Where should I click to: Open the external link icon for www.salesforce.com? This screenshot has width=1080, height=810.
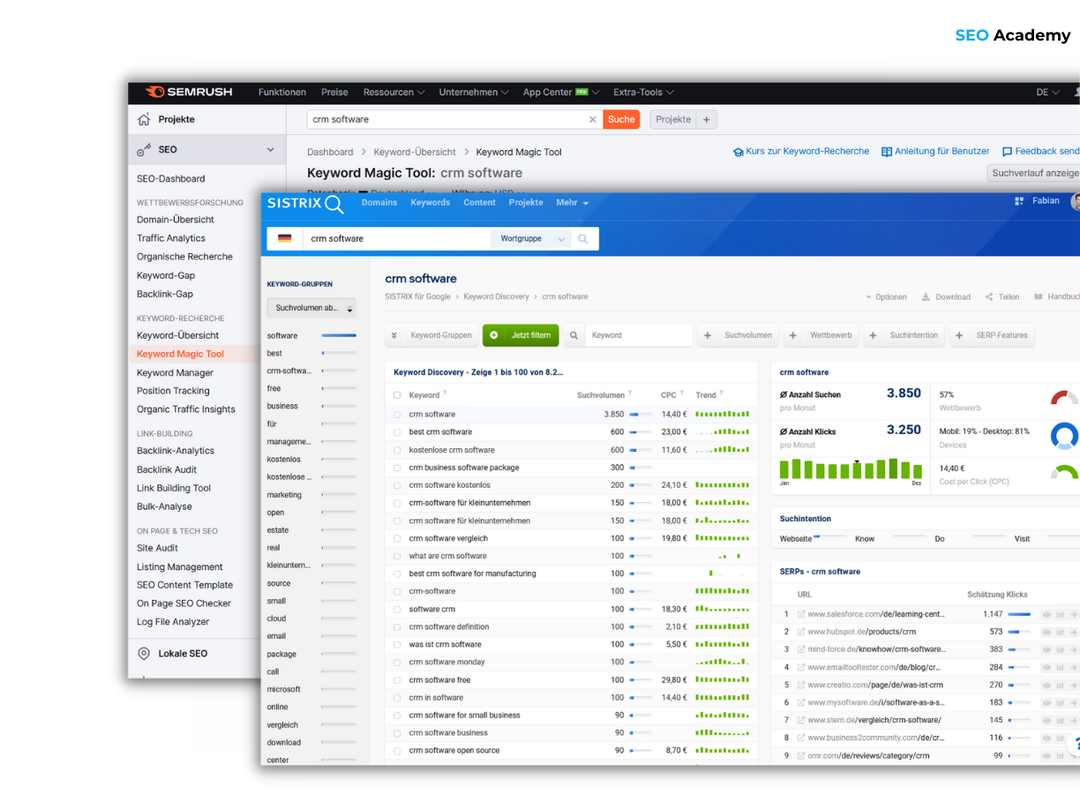(801, 614)
